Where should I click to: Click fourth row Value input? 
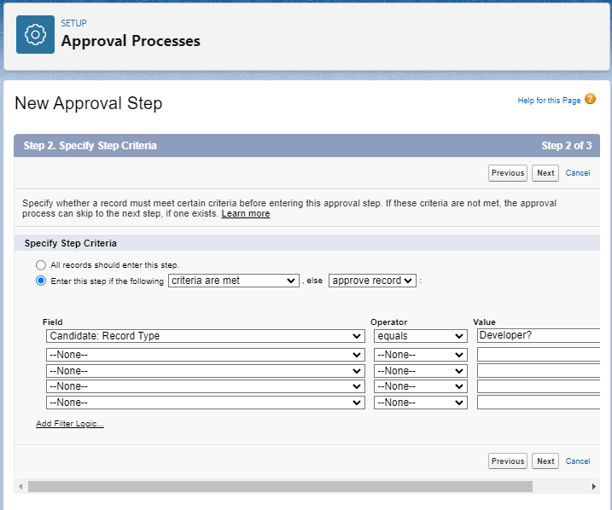tap(539, 386)
